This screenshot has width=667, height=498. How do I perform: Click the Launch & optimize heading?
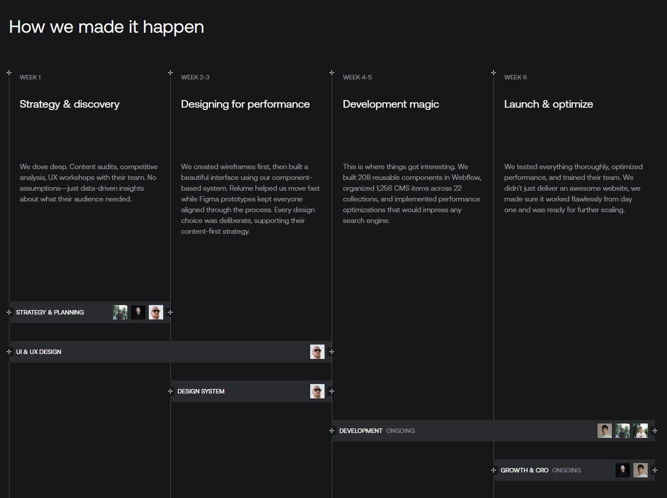pyautogui.click(x=549, y=104)
